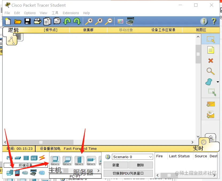Open the drawing palette toolbar icon
This screenshot has height=181, width=222.
[x=120, y=21]
